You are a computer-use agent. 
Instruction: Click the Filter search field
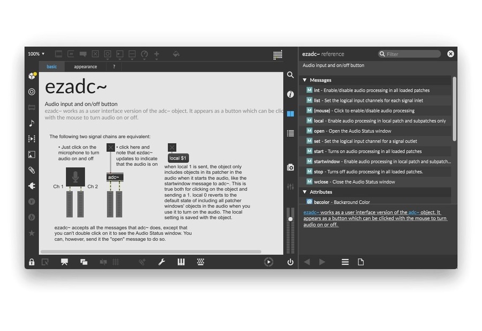[410, 54]
